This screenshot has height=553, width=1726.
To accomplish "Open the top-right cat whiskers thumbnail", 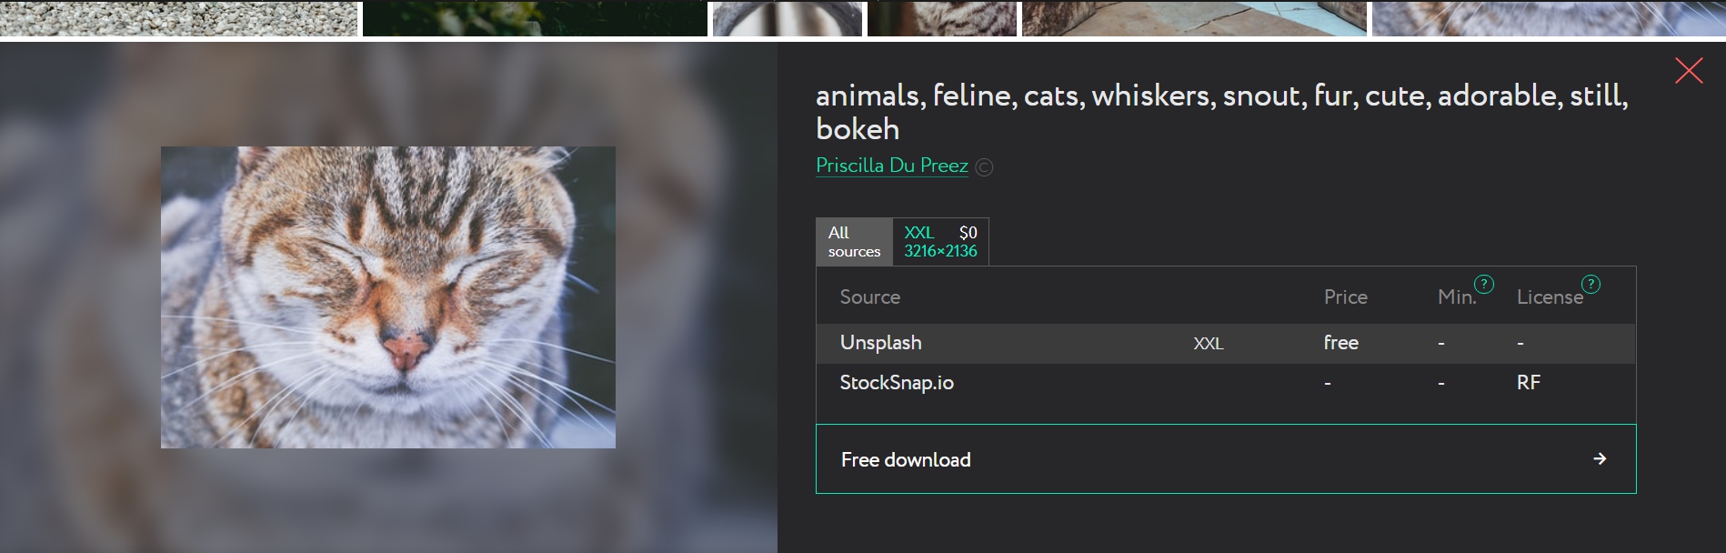I will (x=1548, y=18).
